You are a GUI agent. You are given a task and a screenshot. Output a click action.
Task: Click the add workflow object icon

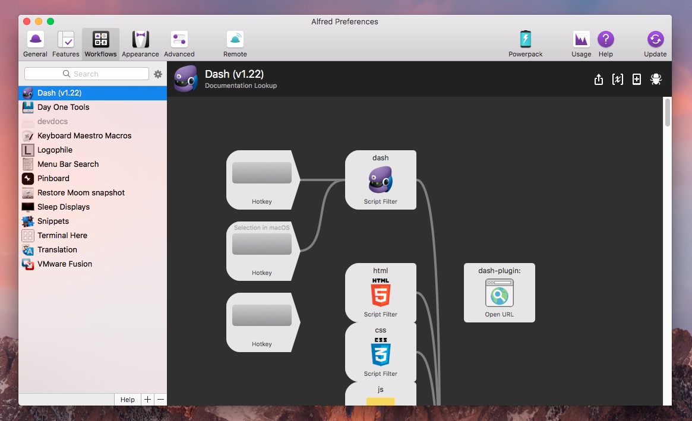[x=637, y=80]
